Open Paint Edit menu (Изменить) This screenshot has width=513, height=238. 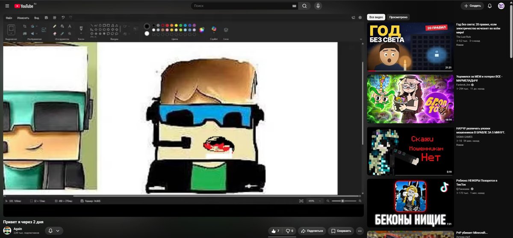(x=23, y=18)
